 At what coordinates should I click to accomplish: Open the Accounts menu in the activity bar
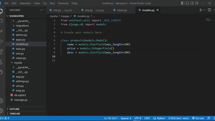[x=1, y=101]
